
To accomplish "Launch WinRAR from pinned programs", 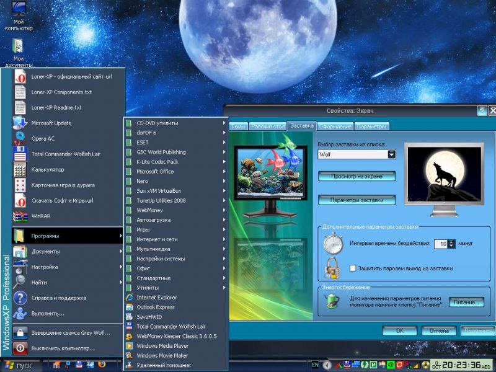I will pyautogui.click(x=41, y=216).
